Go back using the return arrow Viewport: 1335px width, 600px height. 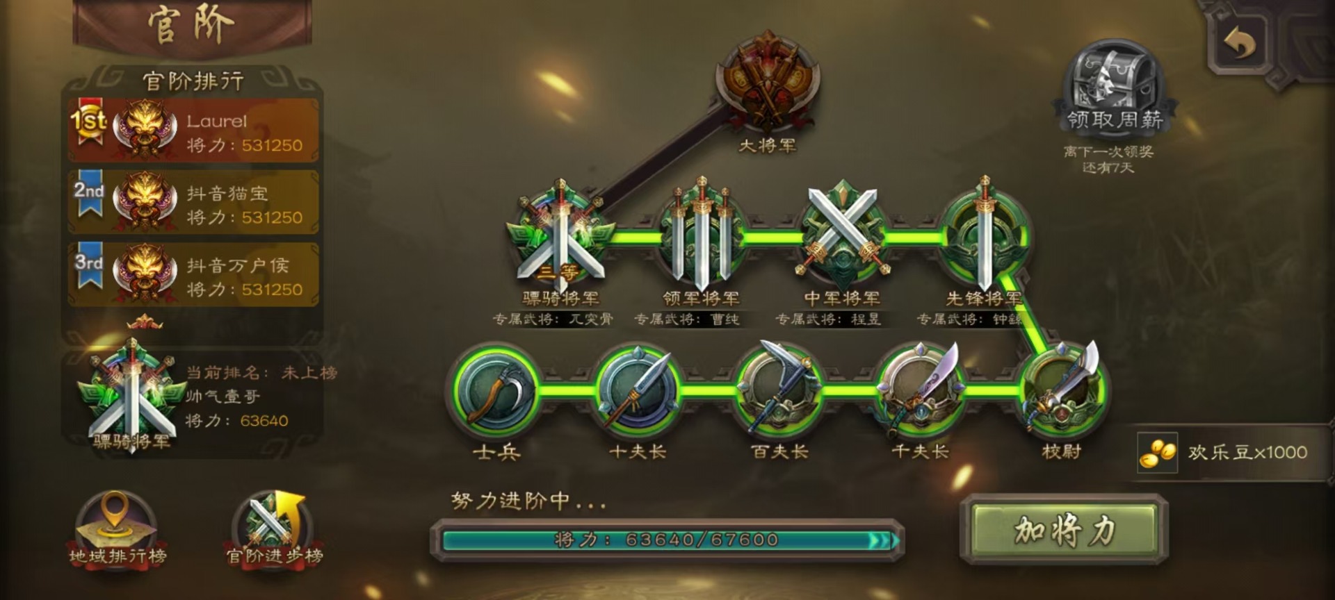tap(1240, 43)
